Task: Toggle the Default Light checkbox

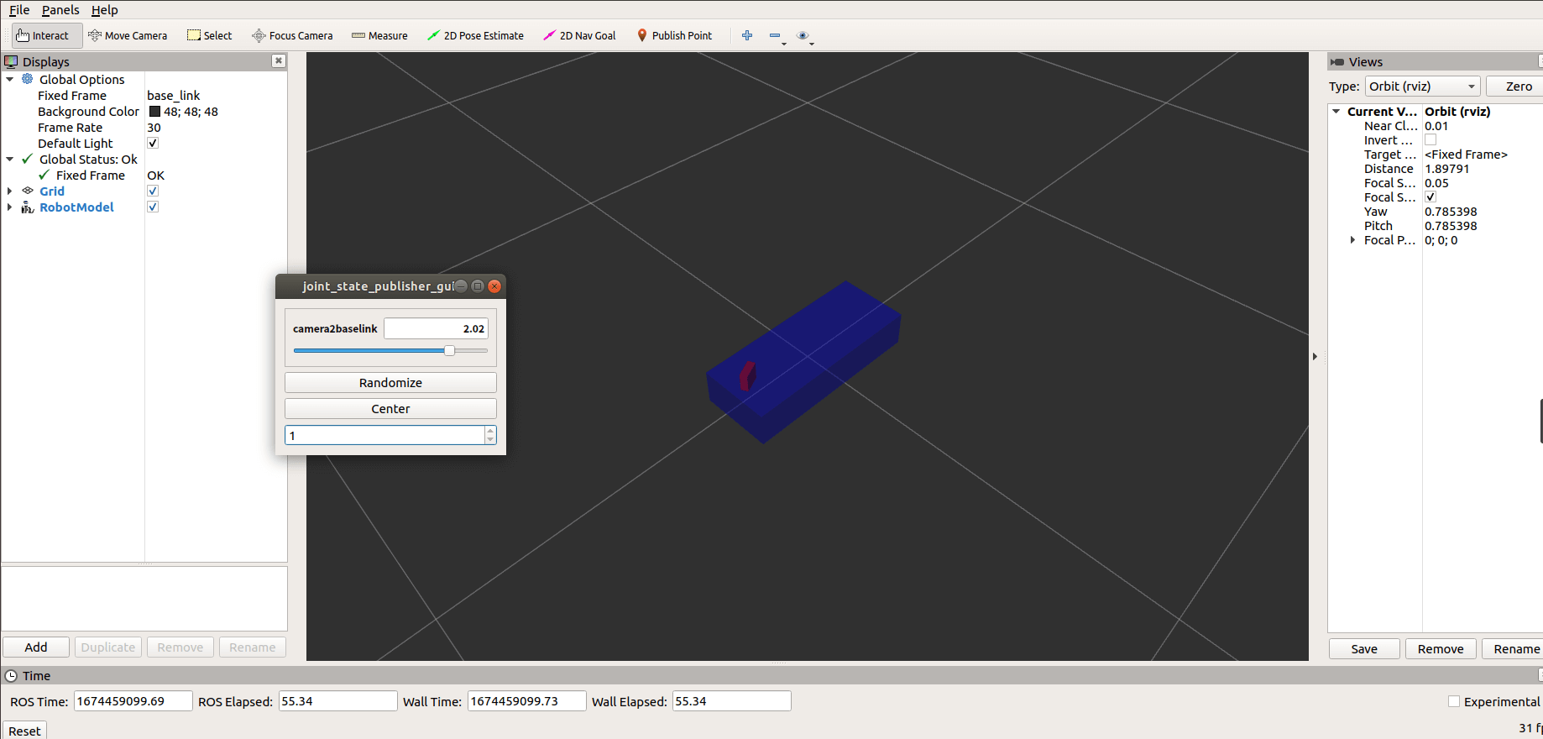Action: pyautogui.click(x=153, y=143)
